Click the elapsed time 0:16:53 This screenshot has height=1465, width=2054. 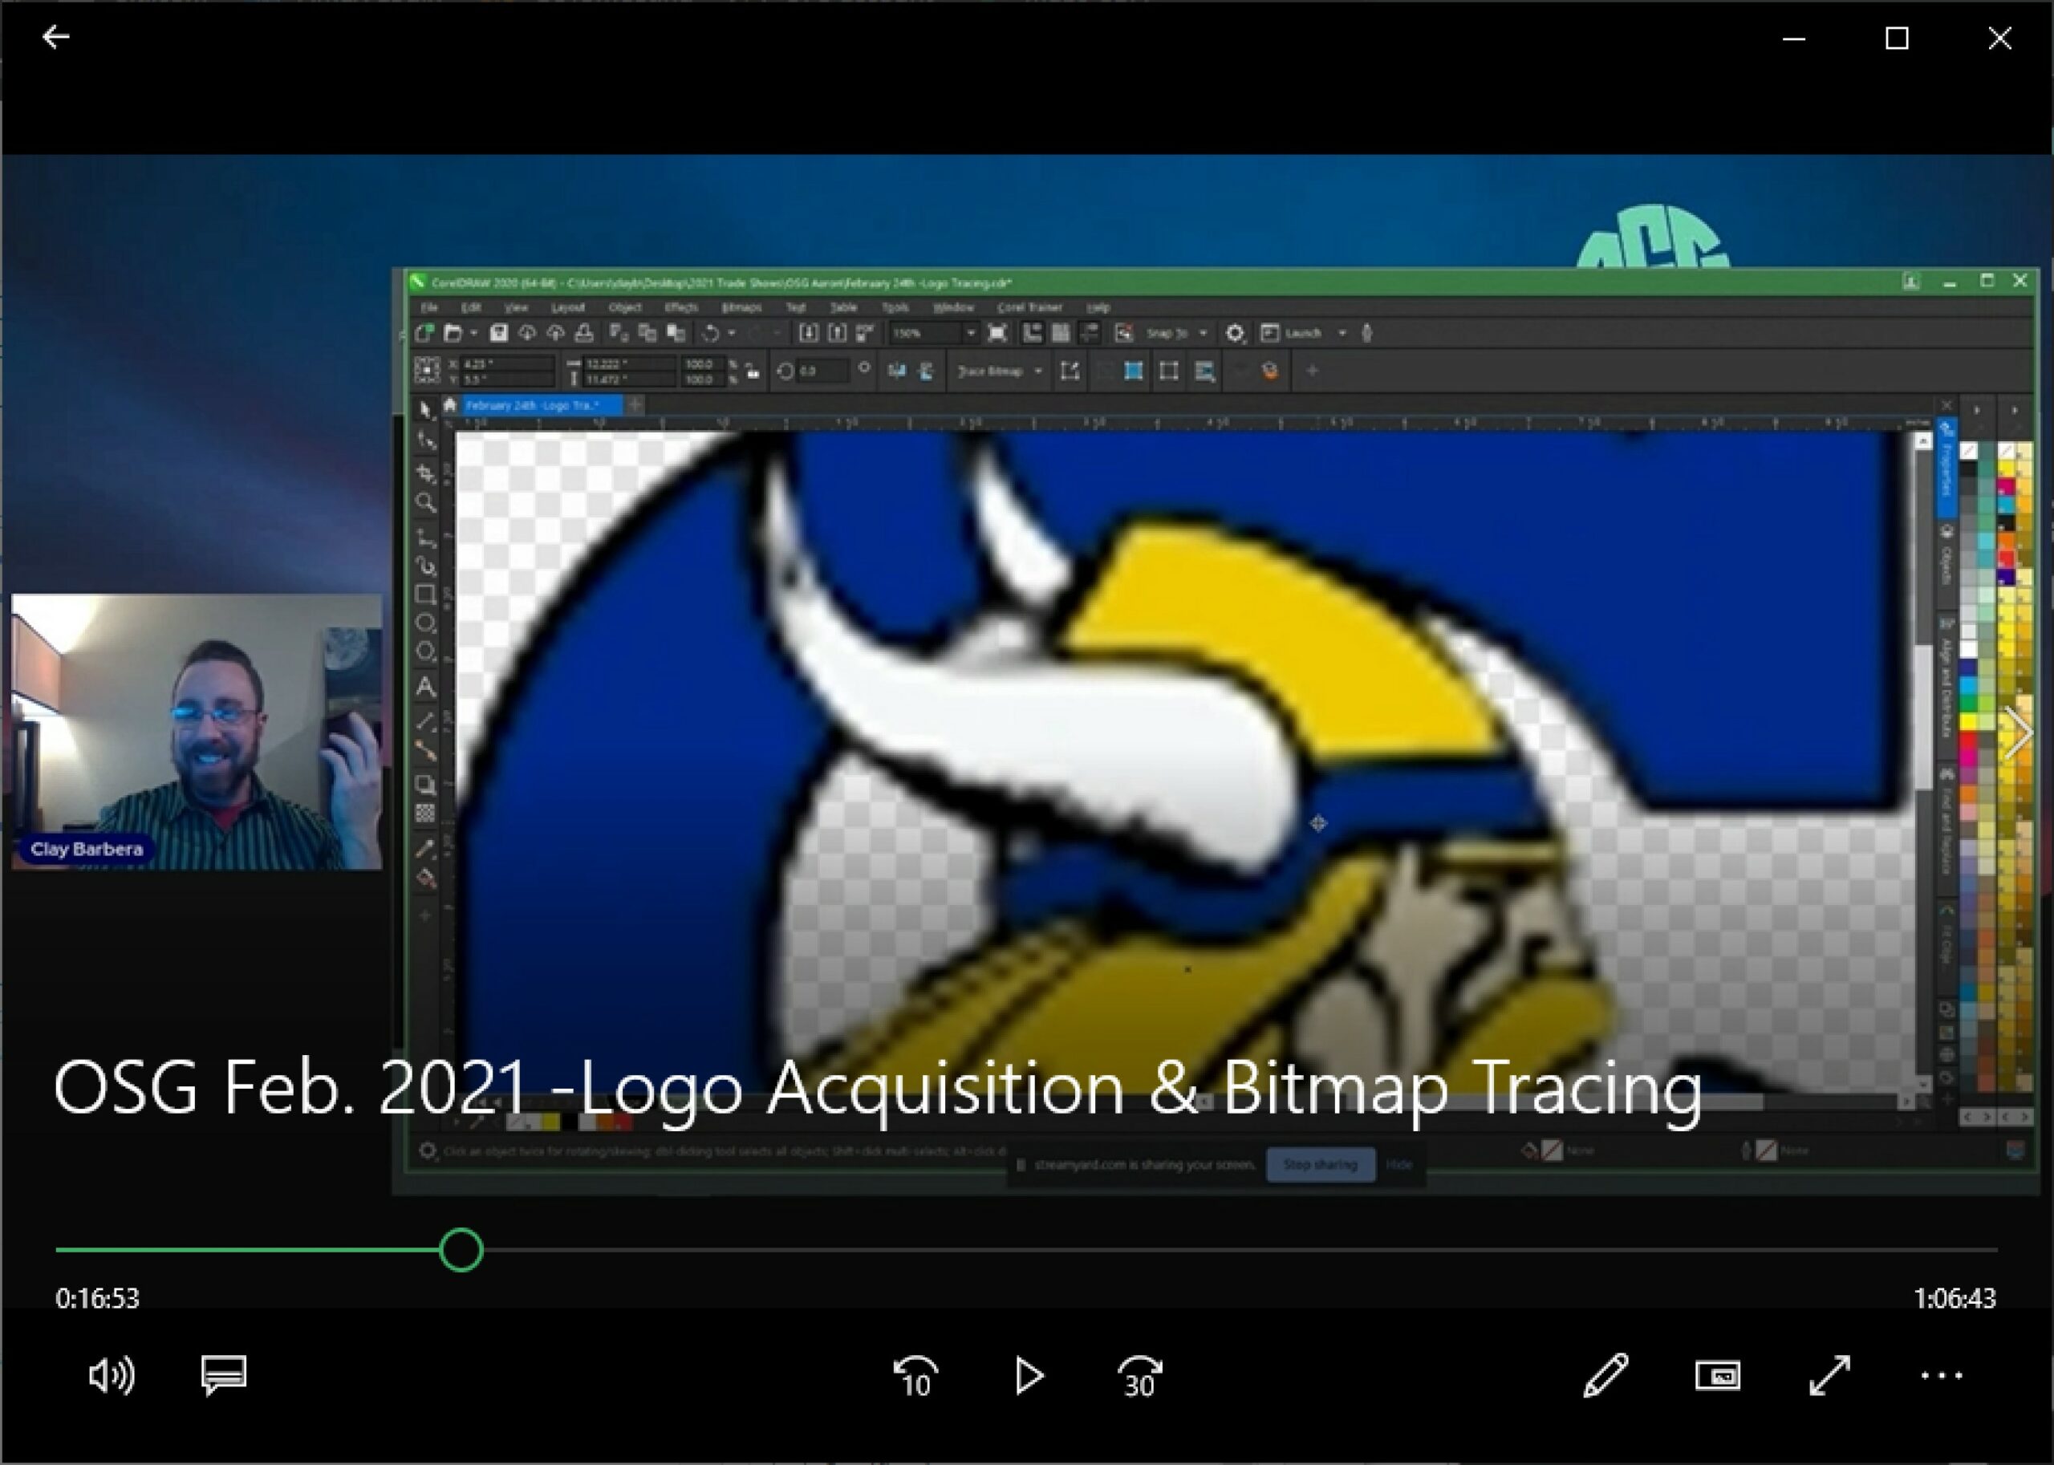tap(97, 1298)
